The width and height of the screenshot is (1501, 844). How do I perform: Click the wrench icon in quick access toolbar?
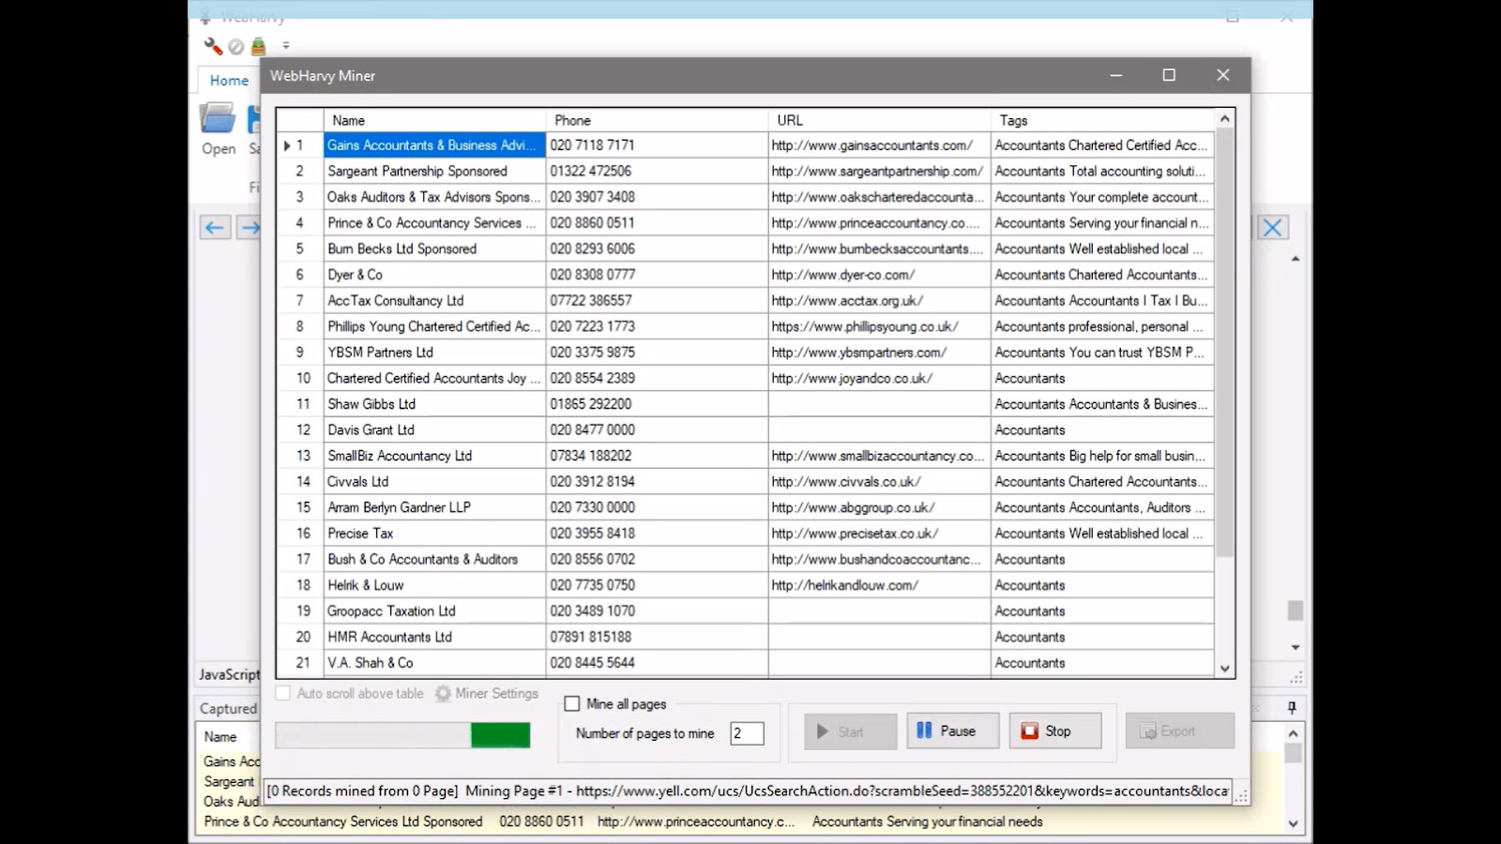coord(213,46)
